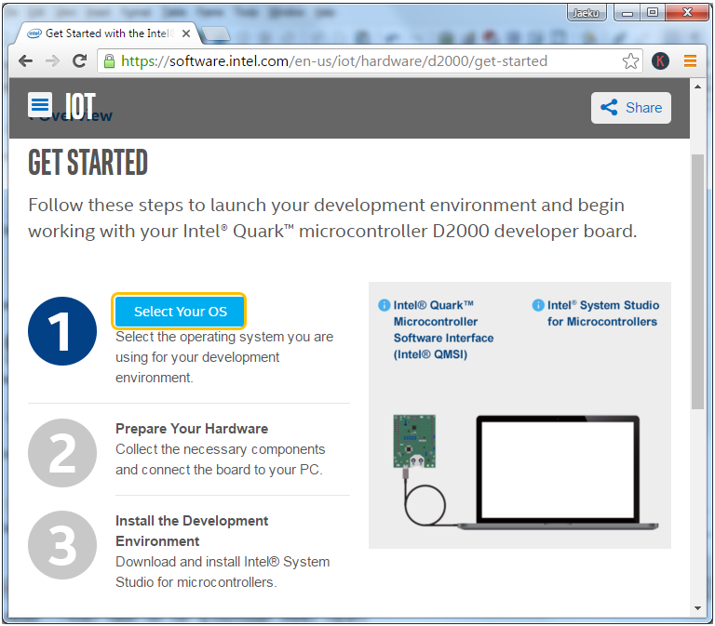
Task: Select the Get Started with the Intel tab
Action: [108, 33]
